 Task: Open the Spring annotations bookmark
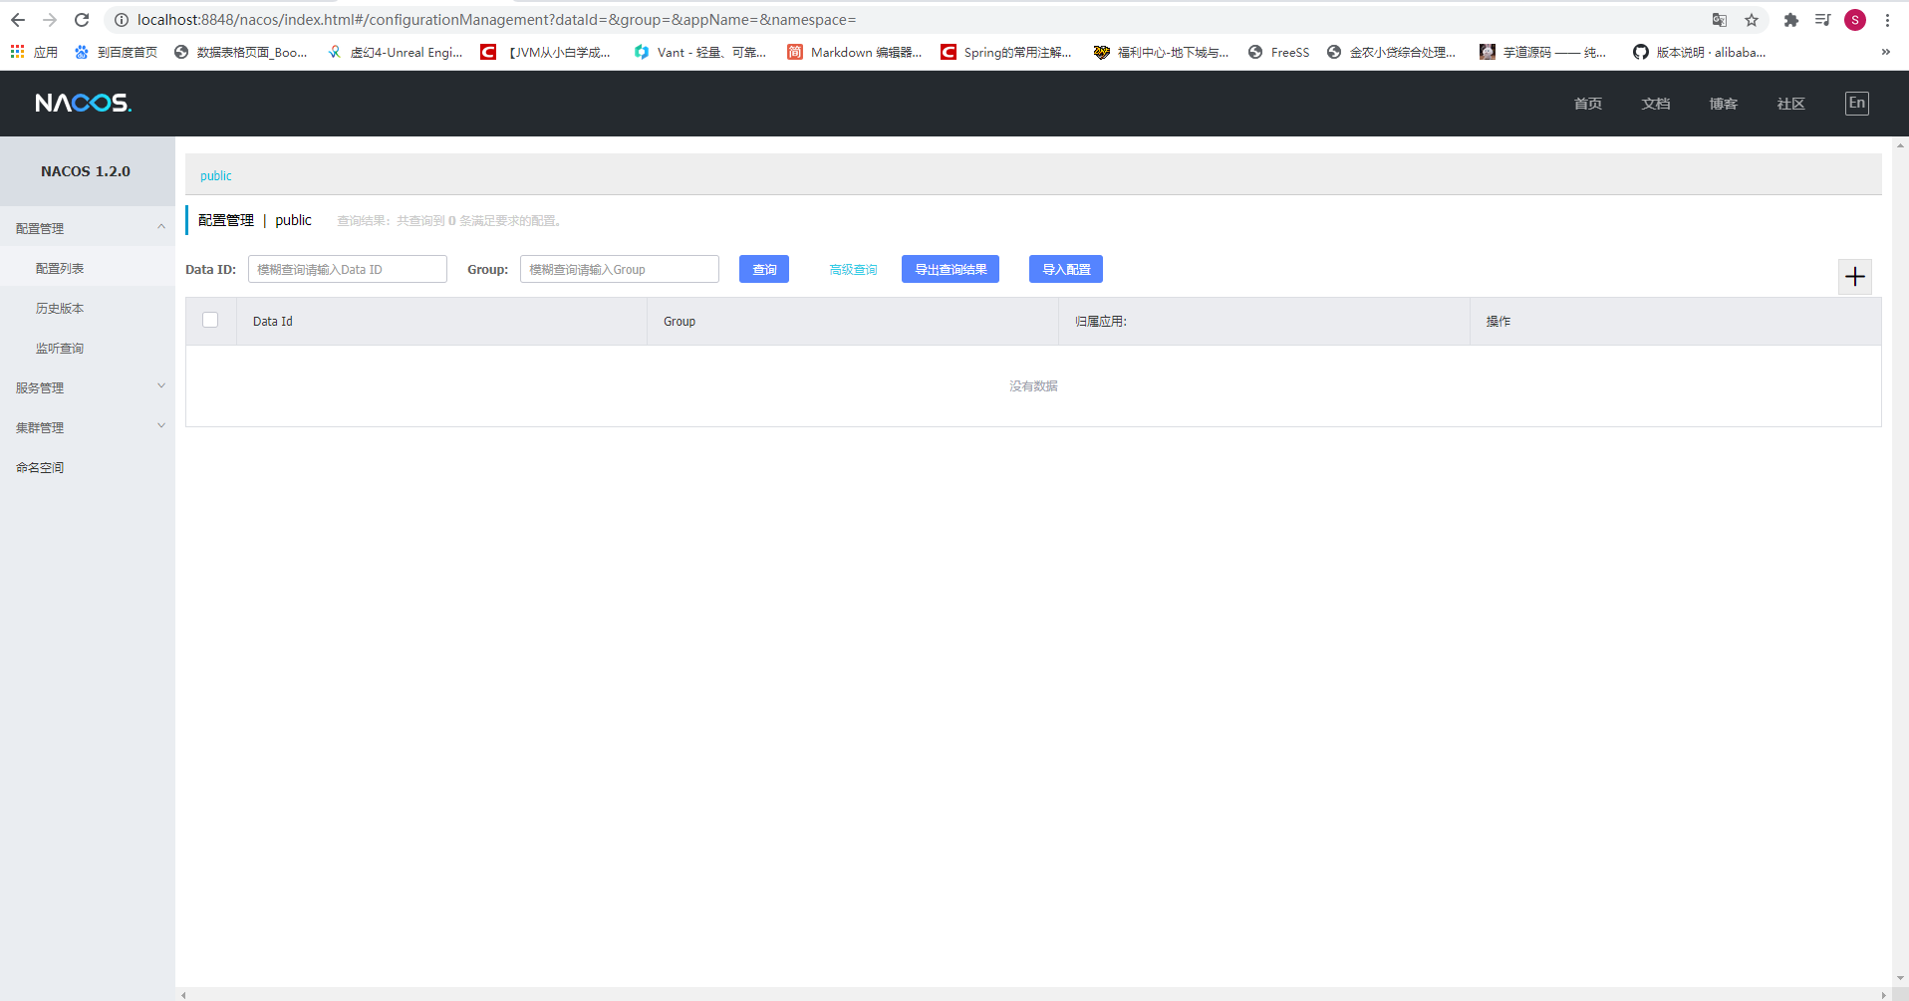pos(1007,52)
